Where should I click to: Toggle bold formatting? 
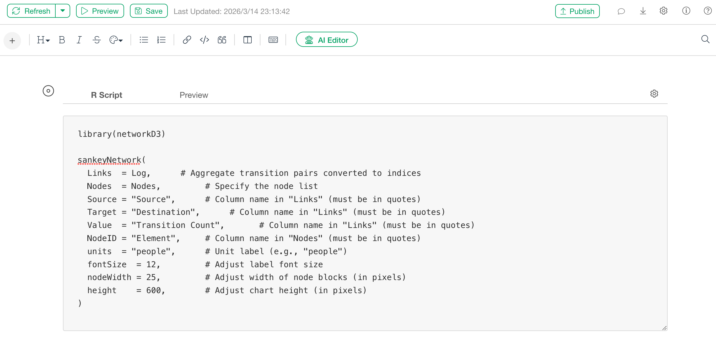(62, 40)
